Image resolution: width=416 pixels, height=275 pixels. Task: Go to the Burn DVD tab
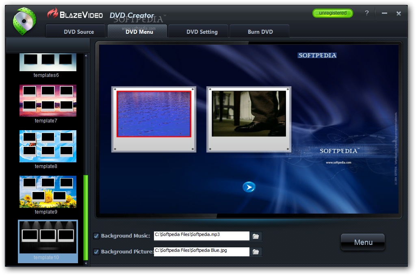(x=260, y=31)
